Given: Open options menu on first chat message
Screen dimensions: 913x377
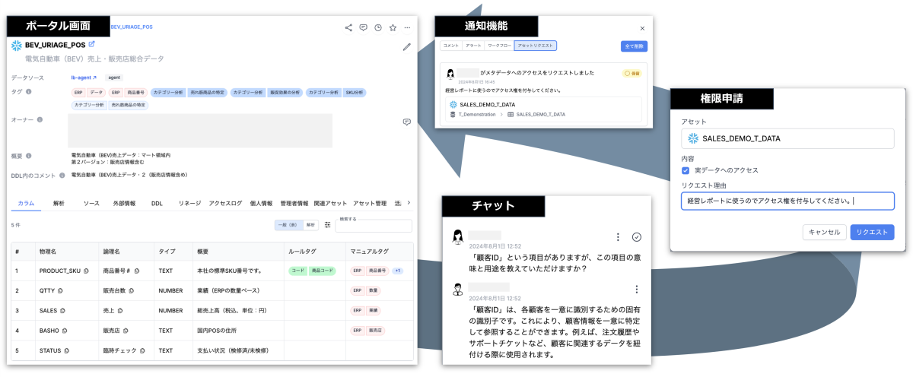Looking at the screenshot, I should [619, 237].
